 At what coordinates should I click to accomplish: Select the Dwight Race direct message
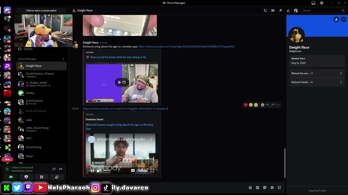41,66
